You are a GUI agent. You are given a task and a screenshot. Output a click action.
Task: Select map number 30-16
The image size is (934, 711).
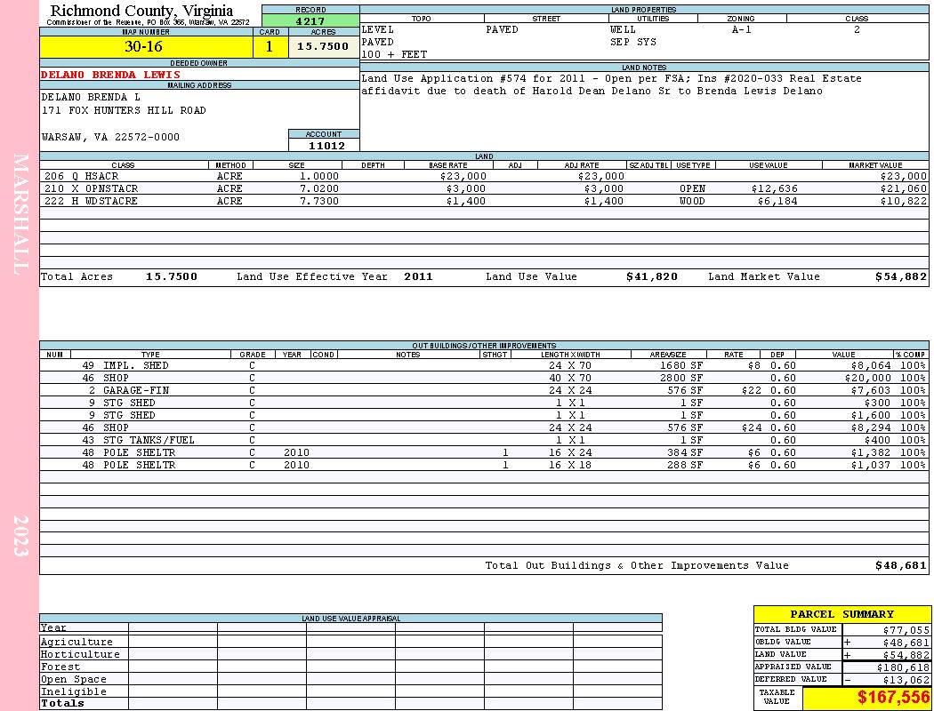(x=143, y=46)
